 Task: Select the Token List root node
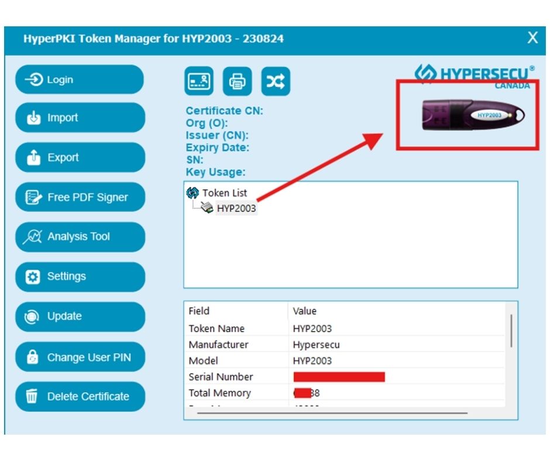coord(225,193)
